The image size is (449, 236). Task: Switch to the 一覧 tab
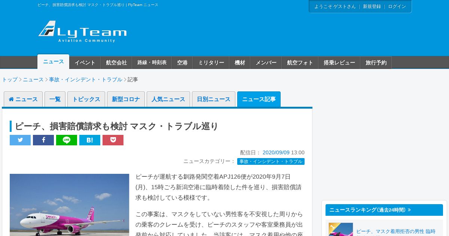click(55, 99)
